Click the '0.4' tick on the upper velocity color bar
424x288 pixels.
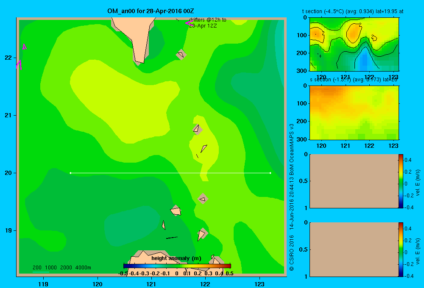click(x=408, y=160)
